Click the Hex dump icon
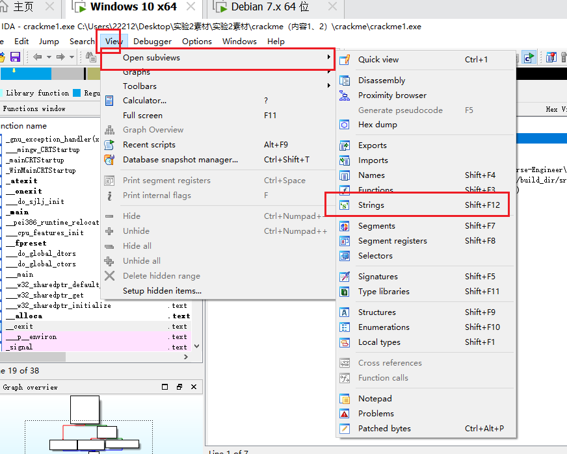567x454 pixels. click(x=345, y=125)
